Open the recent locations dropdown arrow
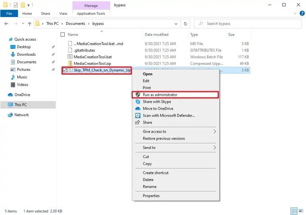306x215 pixels. click(23, 24)
